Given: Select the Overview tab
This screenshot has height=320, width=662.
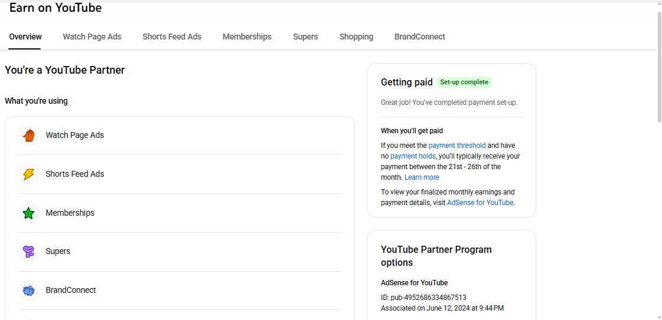Looking at the screenshot, I should pyautogui.click(x=25, y=37).
